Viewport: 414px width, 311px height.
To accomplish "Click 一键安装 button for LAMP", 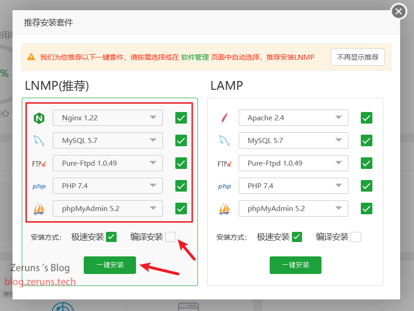I will 296,265.
